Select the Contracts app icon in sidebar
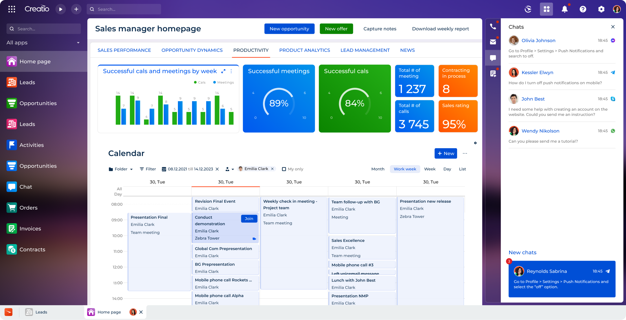This screenshot has width=626, height=320. click(x=12, y=249)
